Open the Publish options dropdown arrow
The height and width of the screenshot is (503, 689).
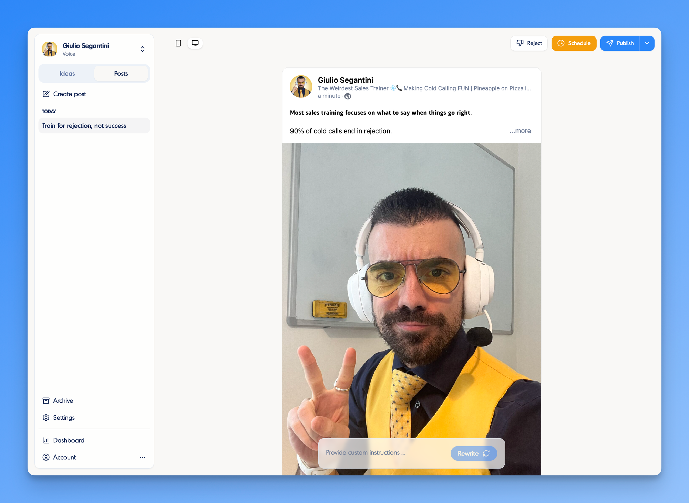647,43
